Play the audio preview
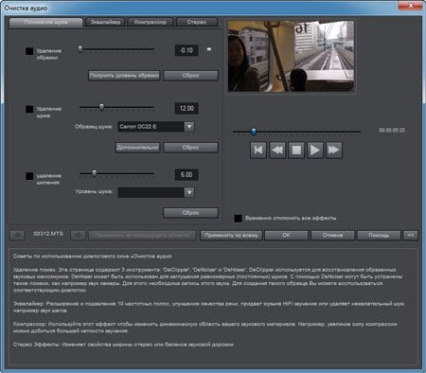 coord(315,150)
